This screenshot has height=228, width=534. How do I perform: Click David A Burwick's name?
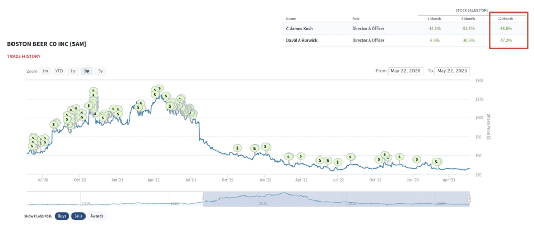301,41
